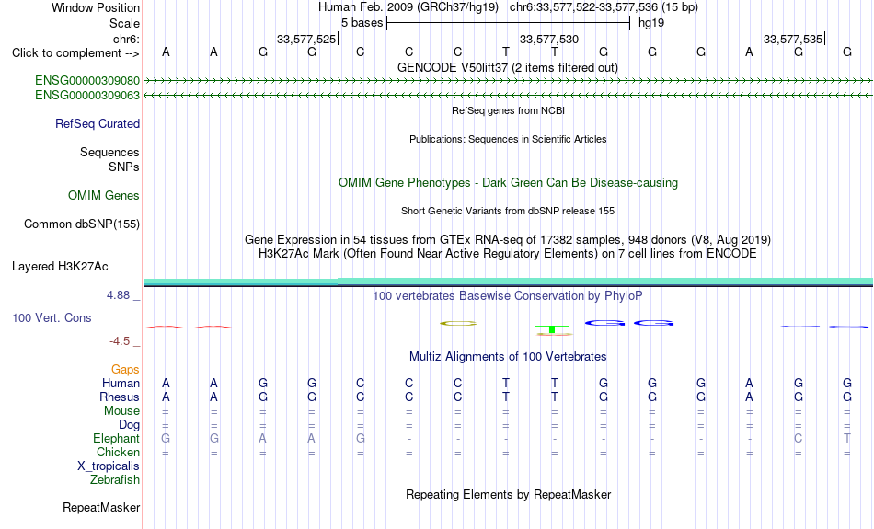The image size is (874, 529).
Task: Open the RefSeq Curated track label
Action: pos(98,124)
